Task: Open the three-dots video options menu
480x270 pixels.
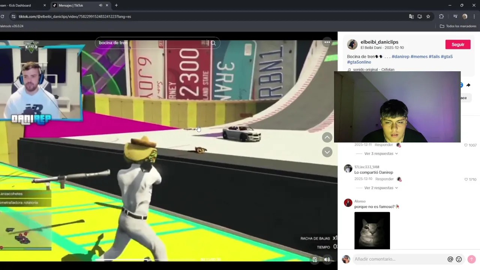Action: [327, 42]
